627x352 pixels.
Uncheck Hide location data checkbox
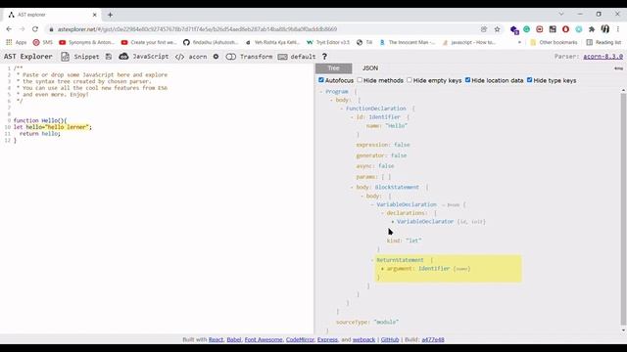coord(468,80)
